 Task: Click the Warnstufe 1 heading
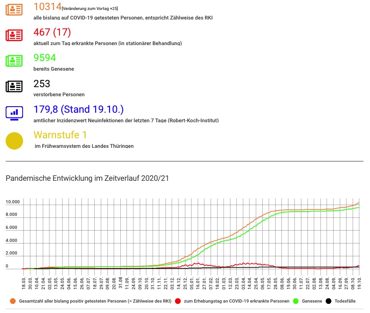[x=60, y=135]
